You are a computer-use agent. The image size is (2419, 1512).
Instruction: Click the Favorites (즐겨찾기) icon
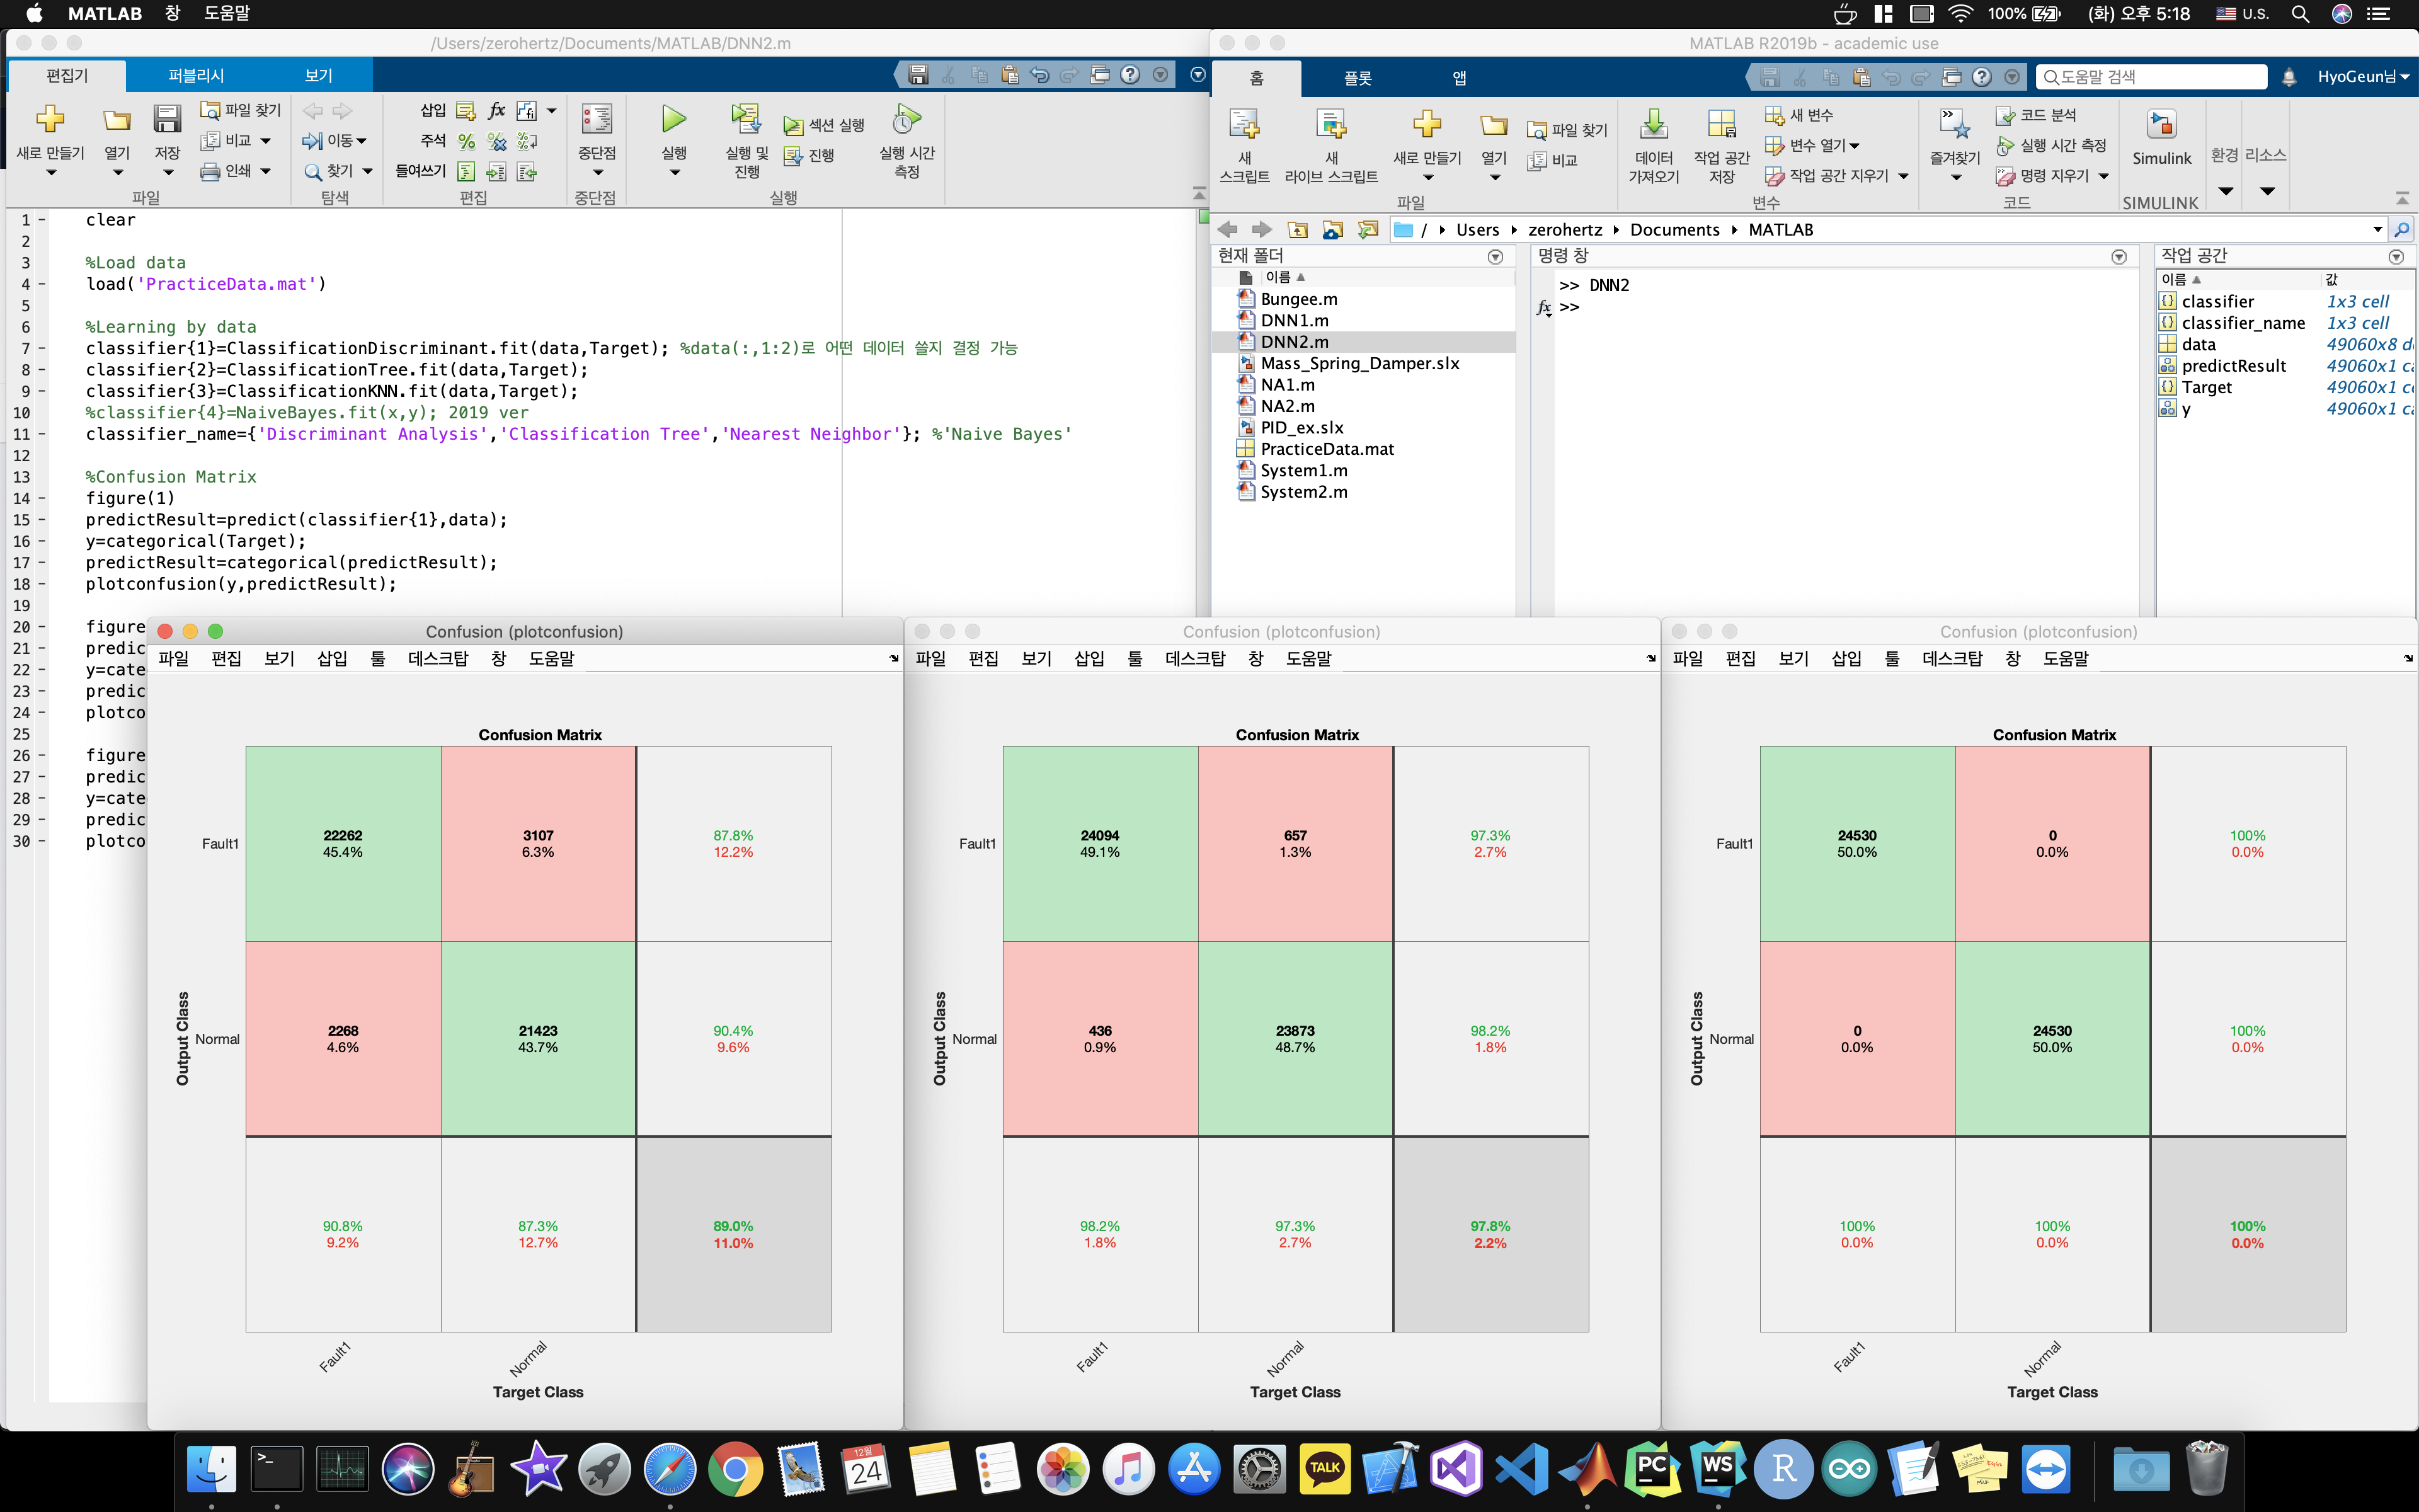pos(1954,124)
